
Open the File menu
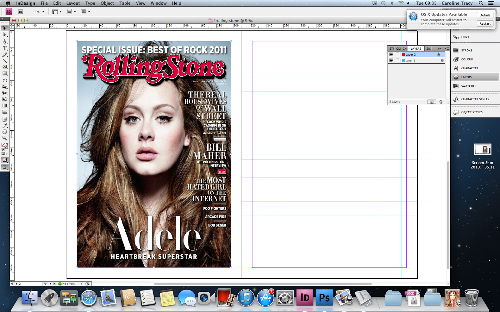tap(44, 3)
